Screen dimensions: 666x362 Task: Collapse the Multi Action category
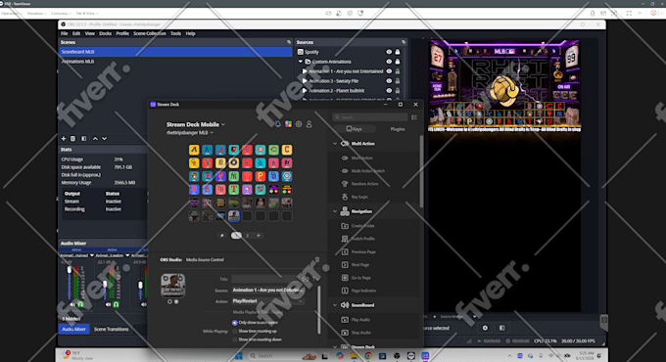pos(335,144)
